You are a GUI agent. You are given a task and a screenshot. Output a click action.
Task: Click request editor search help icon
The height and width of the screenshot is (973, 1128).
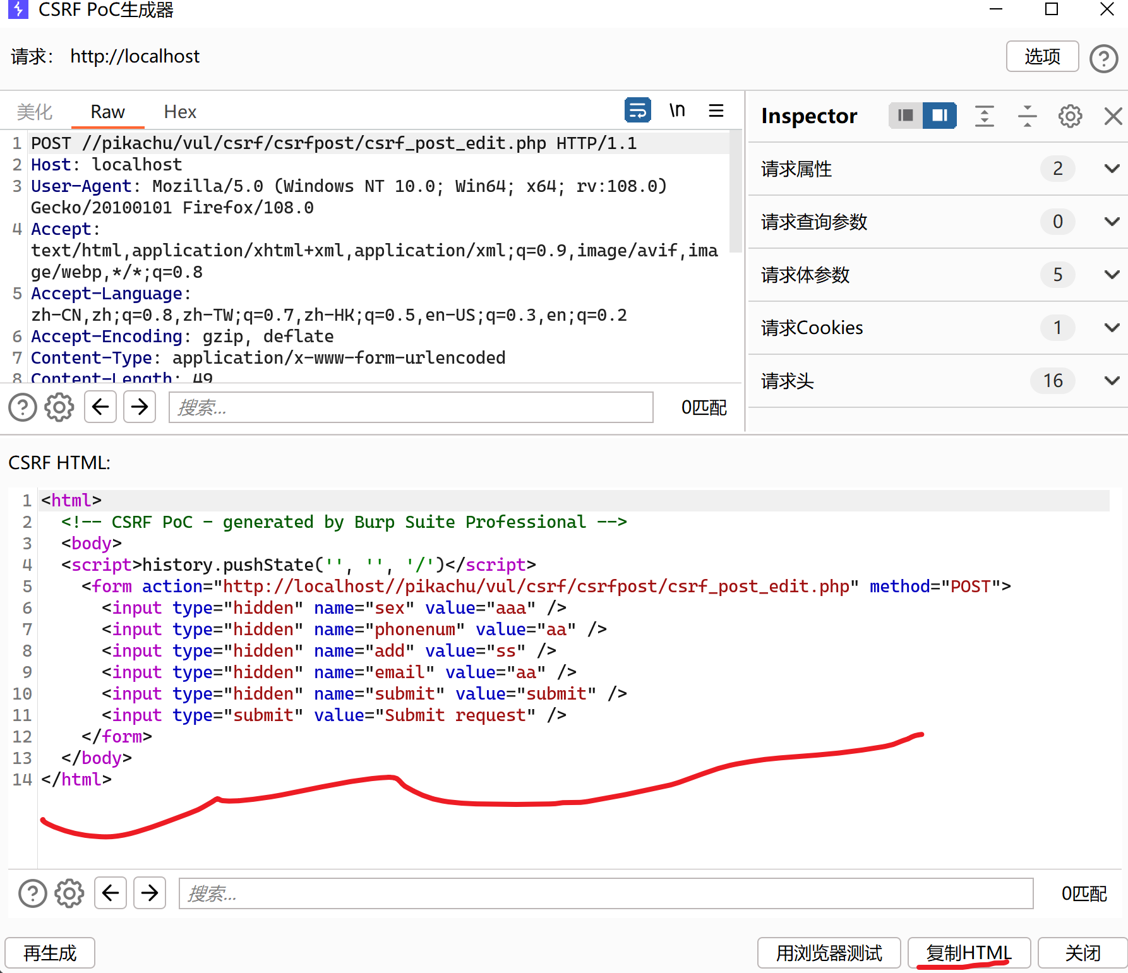click(x=23, y=407)
